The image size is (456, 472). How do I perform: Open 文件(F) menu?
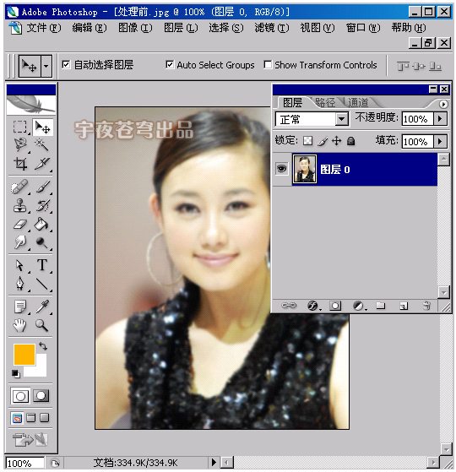coord(44,28)
